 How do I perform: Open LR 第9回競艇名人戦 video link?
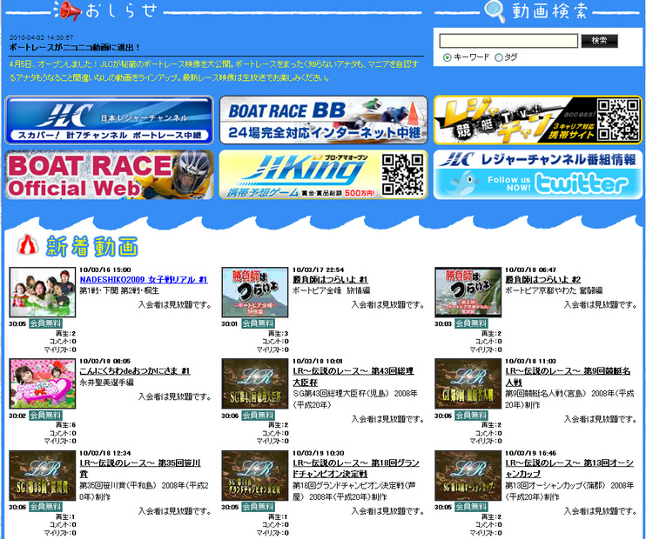point(568,376)
